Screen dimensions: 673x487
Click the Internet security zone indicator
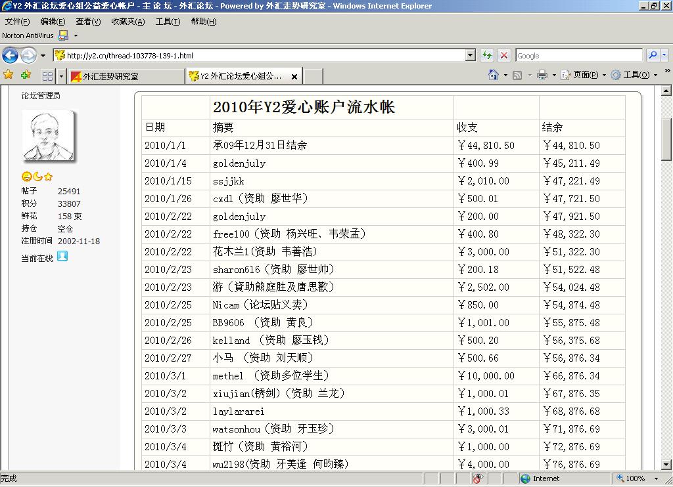(x=540, y=478)
